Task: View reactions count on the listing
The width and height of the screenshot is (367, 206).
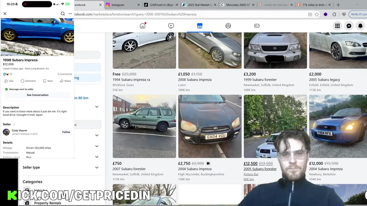Action: point(7,74)
